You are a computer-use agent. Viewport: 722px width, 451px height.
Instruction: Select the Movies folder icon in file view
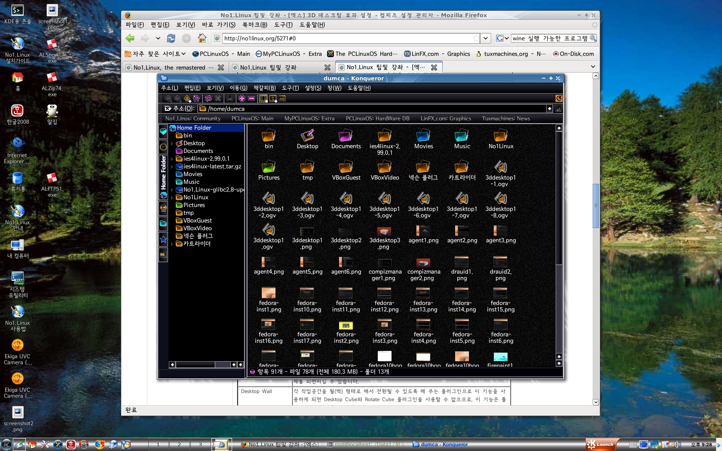pos(423,140)
